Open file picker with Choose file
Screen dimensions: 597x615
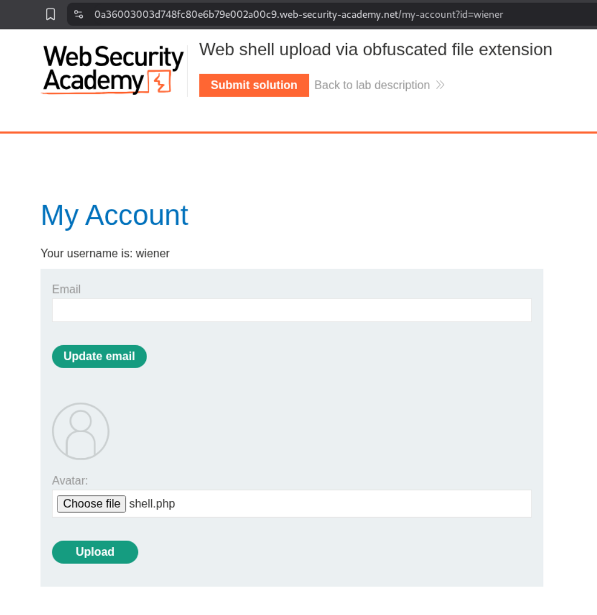point(91,504)
